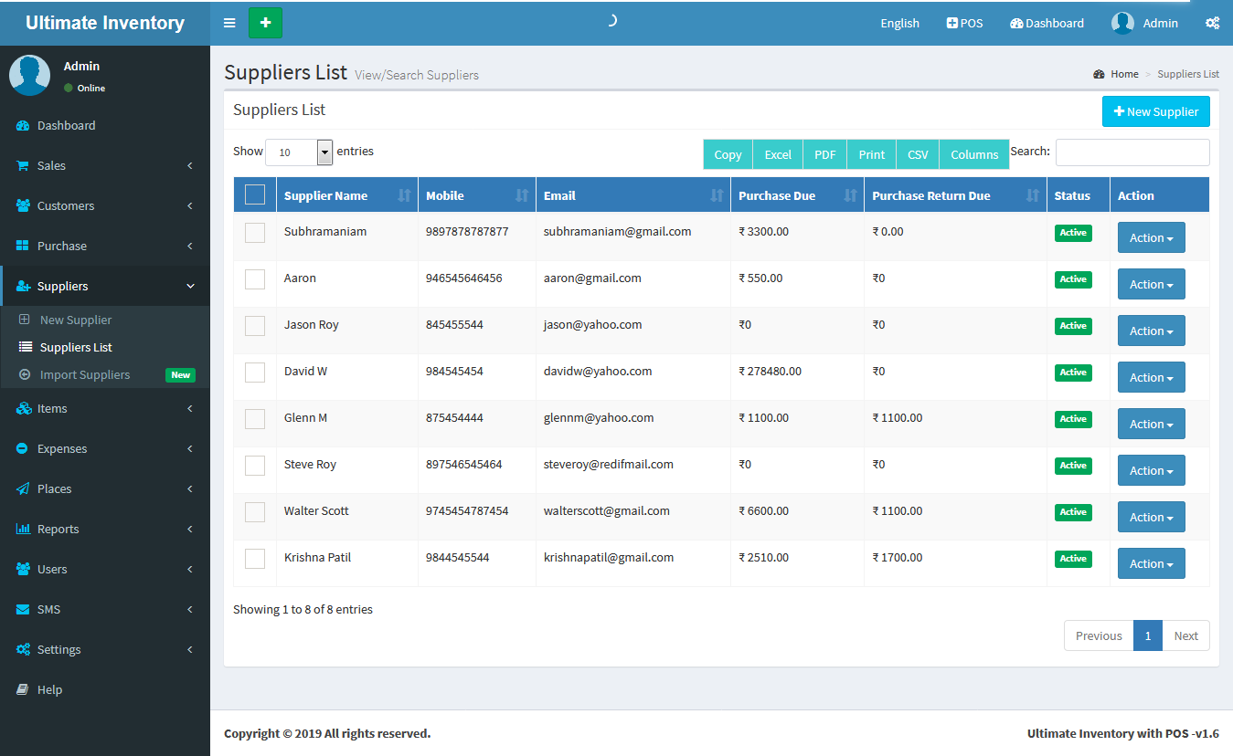Select the checkbox for Walter Scott

[255, 512]
